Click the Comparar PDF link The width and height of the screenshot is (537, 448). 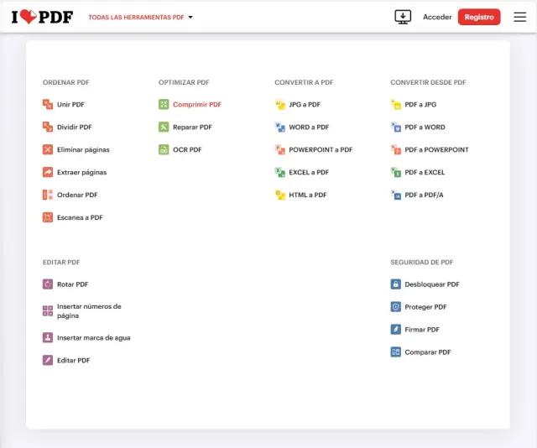click(427, 352)
